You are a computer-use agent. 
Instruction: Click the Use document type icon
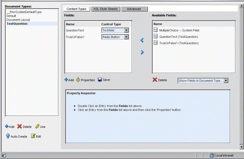pos(37,126)
